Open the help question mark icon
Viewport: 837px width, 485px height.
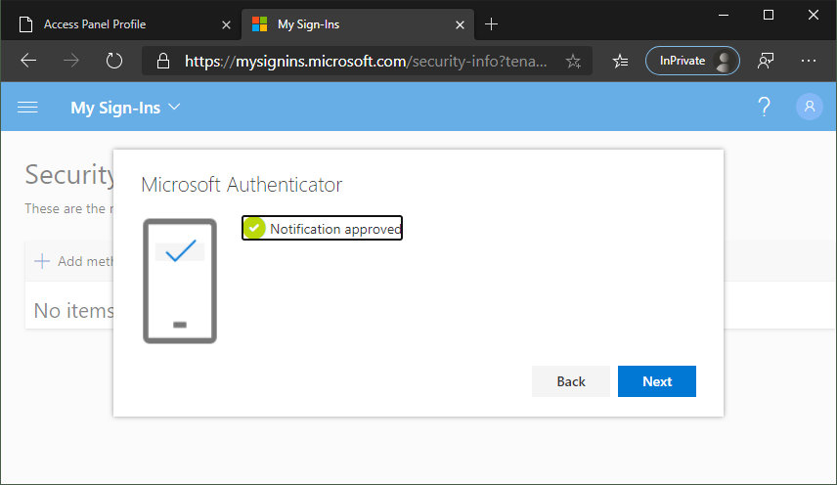(x=764, y=107)
